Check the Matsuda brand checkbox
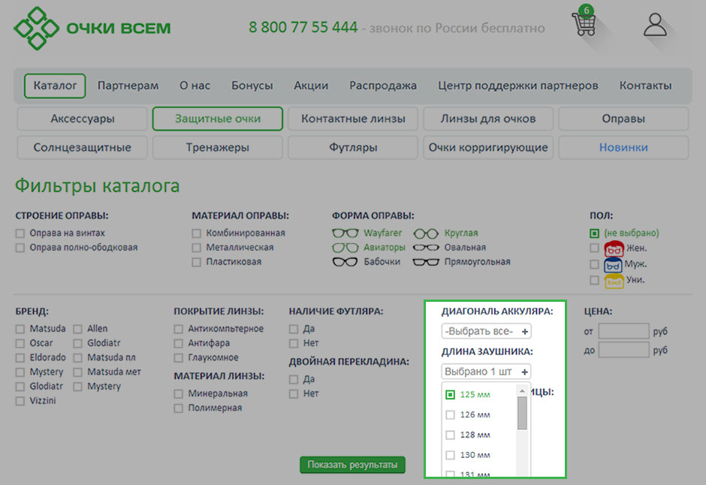Screen dimensions: 706x485 click(20, 329)
